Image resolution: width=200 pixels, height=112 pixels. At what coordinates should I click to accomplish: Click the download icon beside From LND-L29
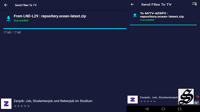click(8, 18)
